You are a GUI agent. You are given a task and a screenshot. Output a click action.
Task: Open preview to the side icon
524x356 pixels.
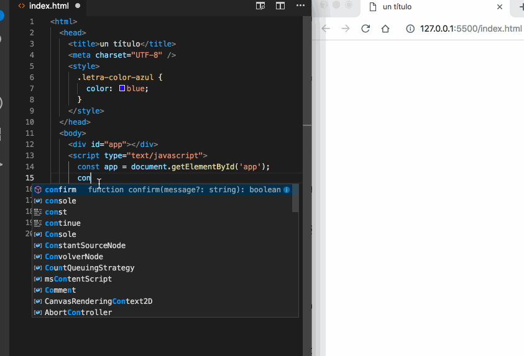(260, 6)
